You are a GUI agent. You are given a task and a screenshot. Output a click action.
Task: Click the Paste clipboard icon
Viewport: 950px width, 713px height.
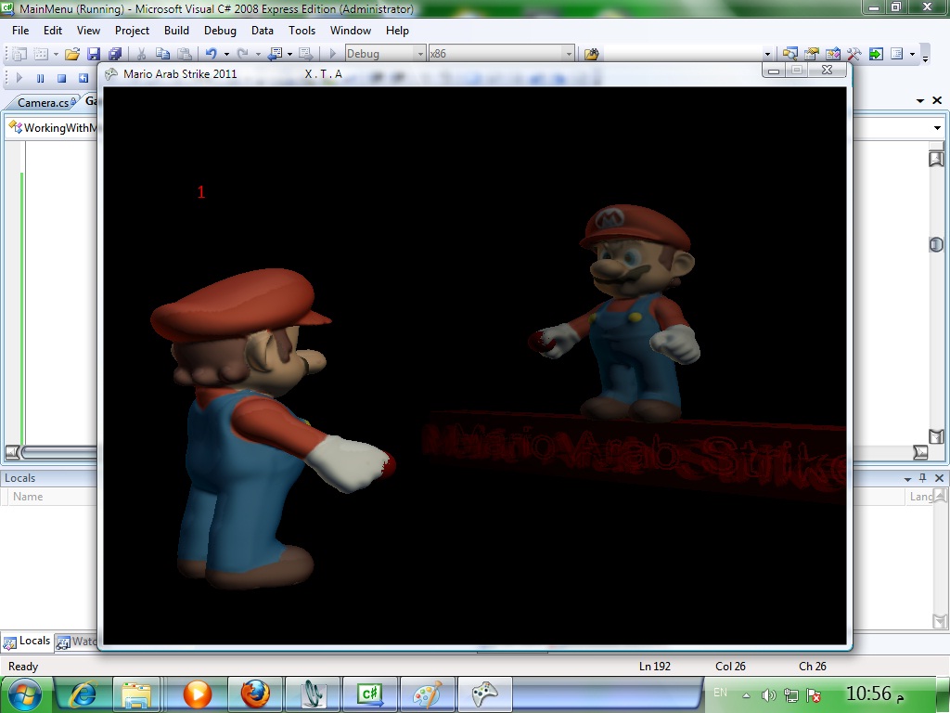[x=185, y=54]
